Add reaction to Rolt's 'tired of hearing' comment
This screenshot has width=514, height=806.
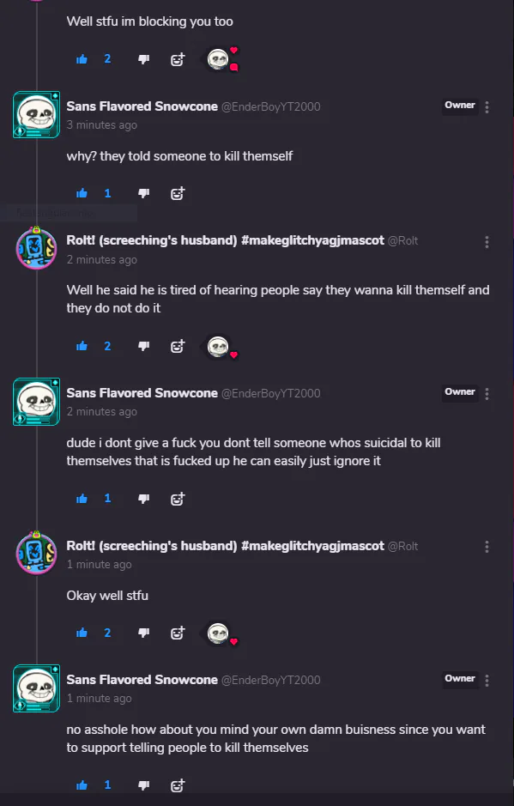(178, 347)
